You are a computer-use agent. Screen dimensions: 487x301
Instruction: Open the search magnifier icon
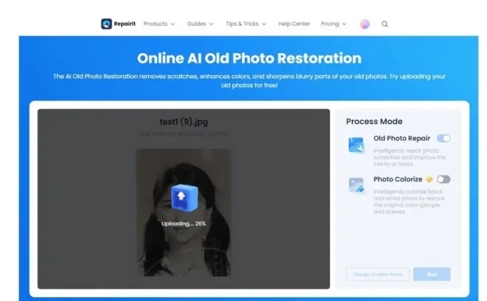[384, 24]
